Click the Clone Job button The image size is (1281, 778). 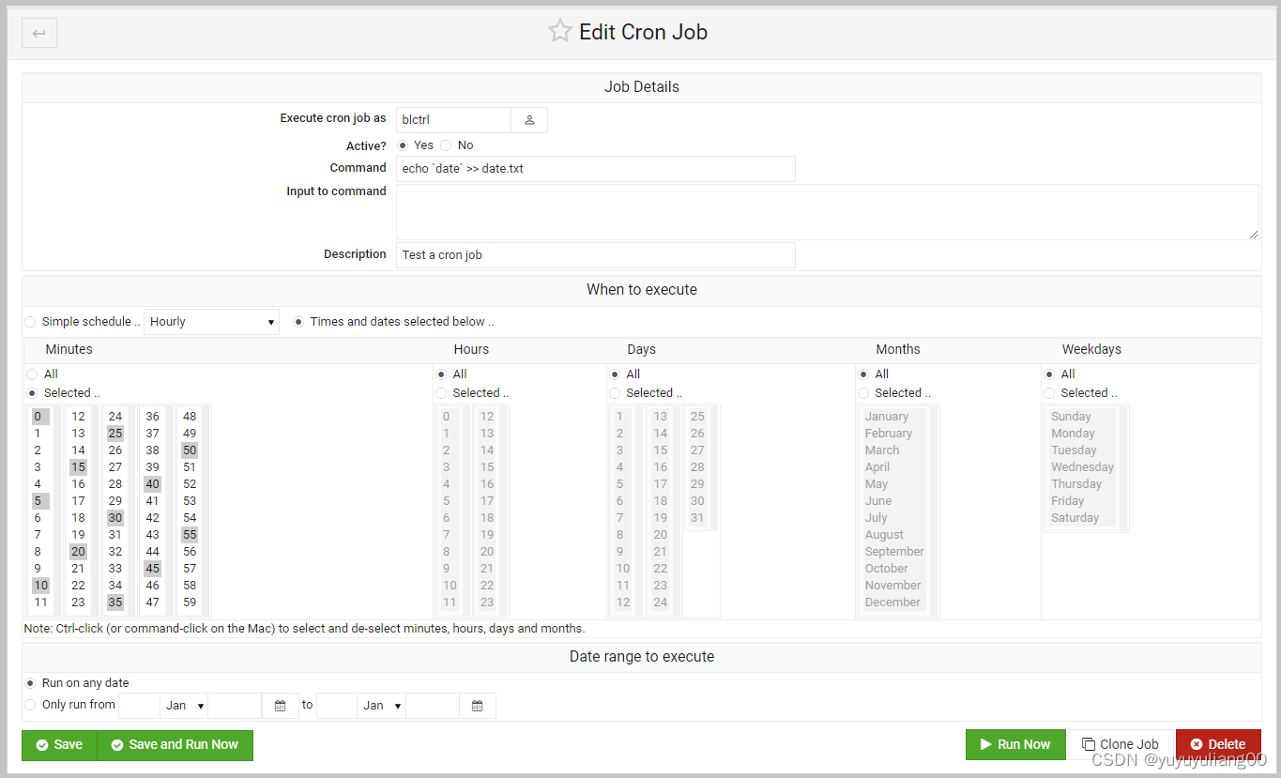click(x=1121, y=743)
